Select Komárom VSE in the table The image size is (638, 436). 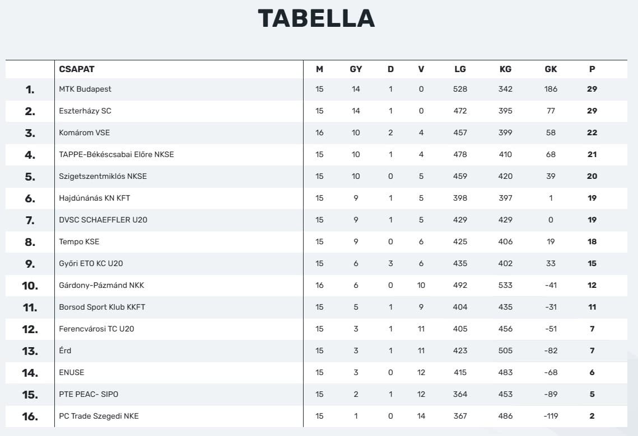(84, 132)
